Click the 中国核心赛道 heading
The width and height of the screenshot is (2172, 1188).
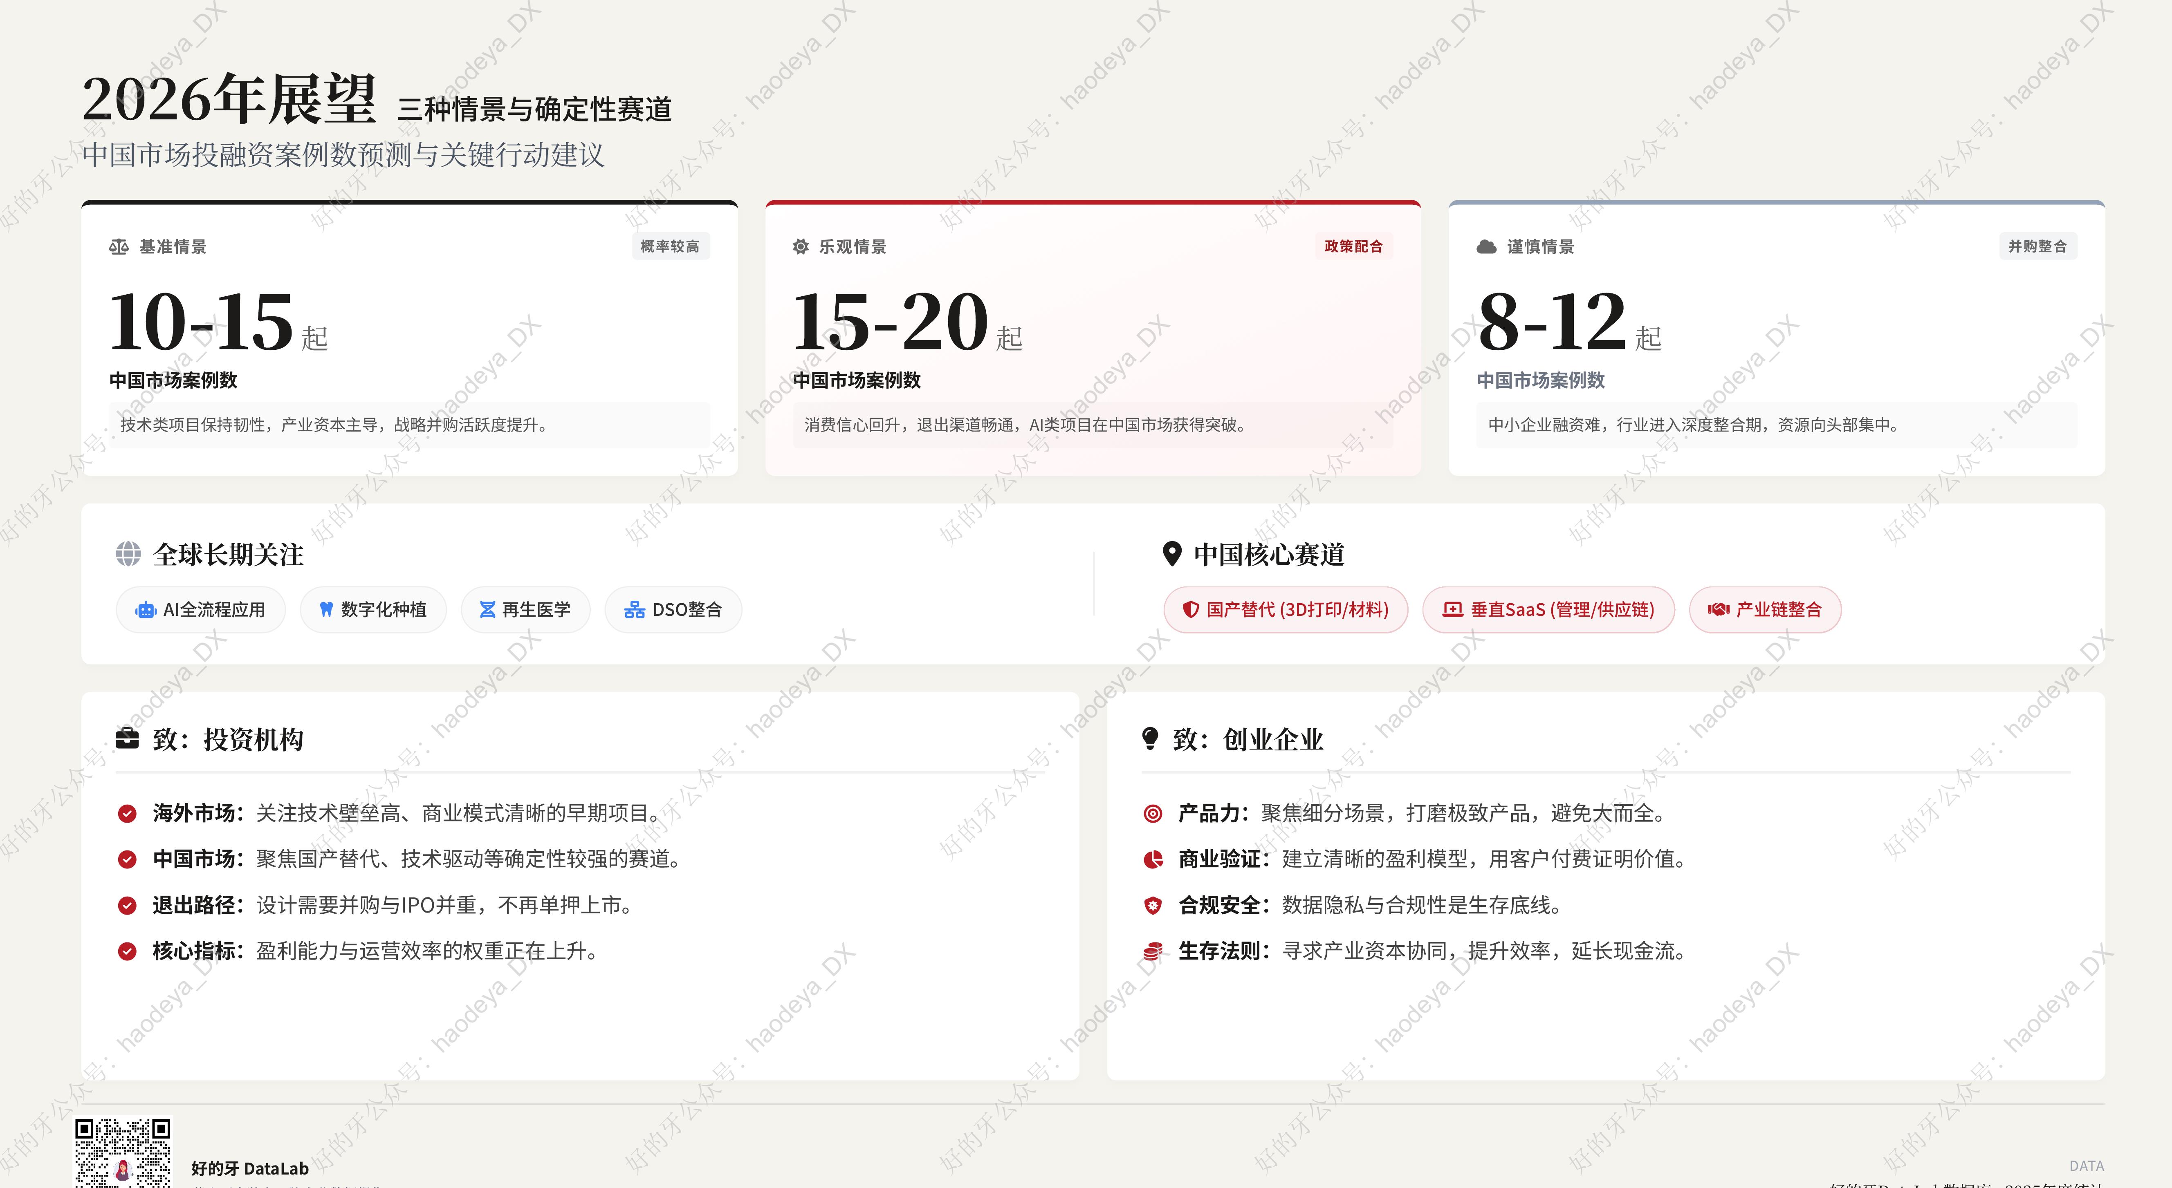click(1269, 555)
